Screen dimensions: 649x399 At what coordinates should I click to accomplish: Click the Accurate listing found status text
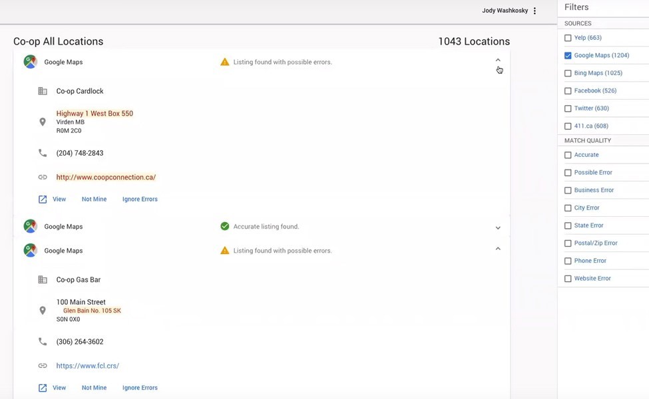[266, 227]
